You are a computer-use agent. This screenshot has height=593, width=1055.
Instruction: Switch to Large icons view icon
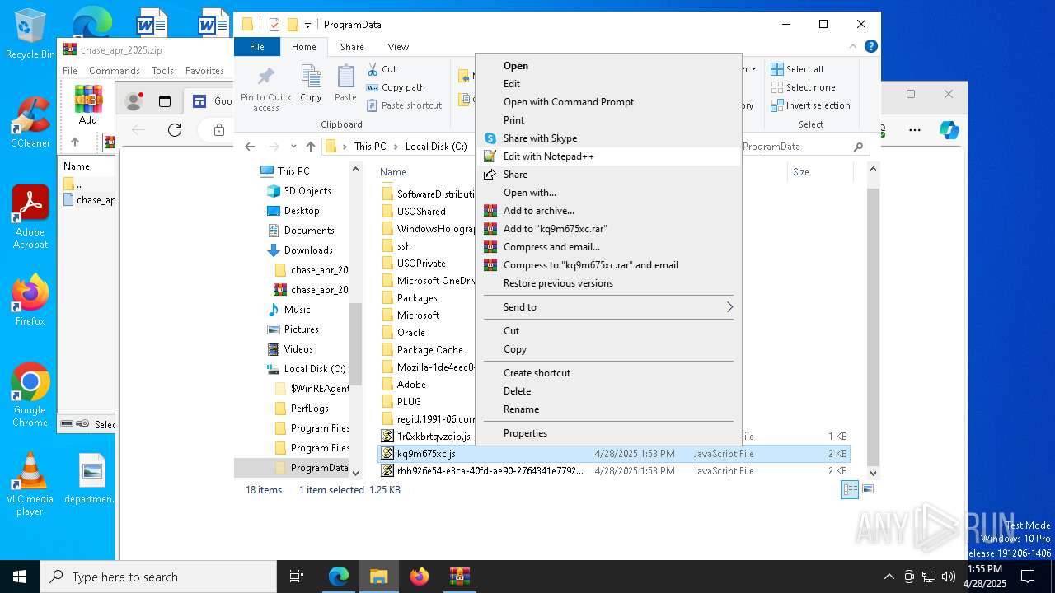[867, 489]
